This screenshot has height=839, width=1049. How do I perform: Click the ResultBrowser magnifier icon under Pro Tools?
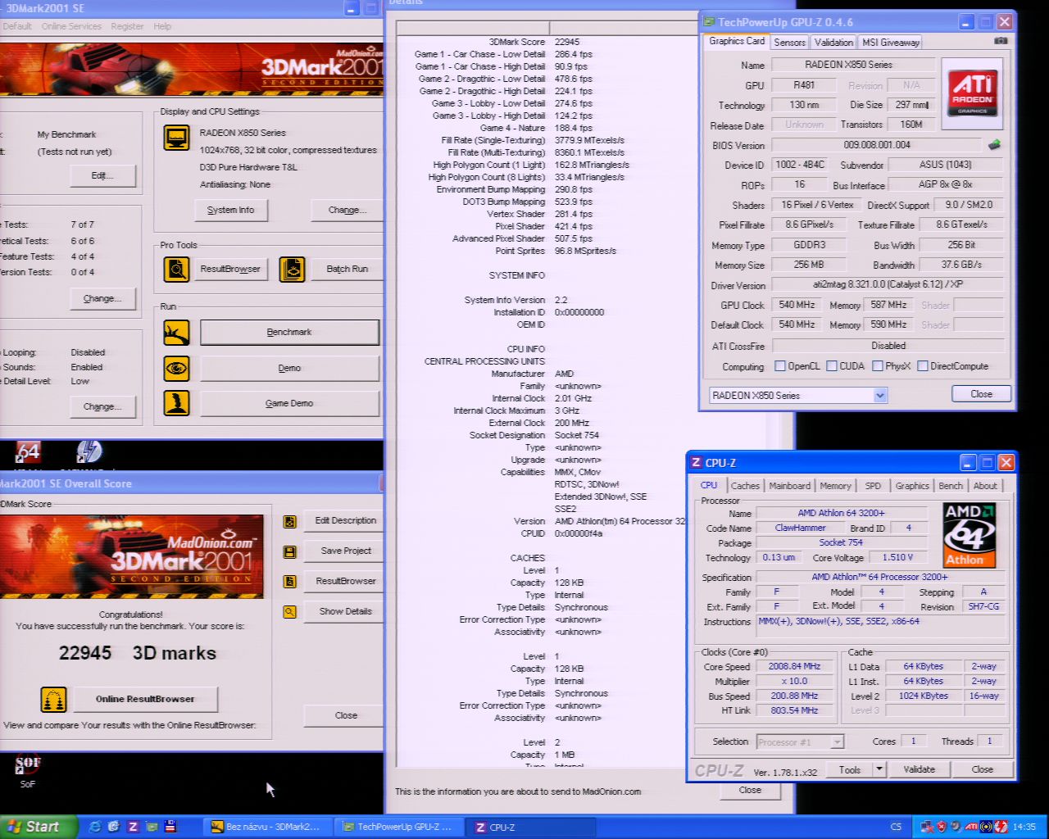pyautogui.click(x=176, y=269)
